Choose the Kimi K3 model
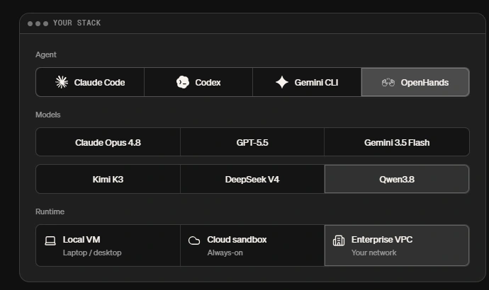489x290 pixels. pyautogui.click(x=108, y=179)
